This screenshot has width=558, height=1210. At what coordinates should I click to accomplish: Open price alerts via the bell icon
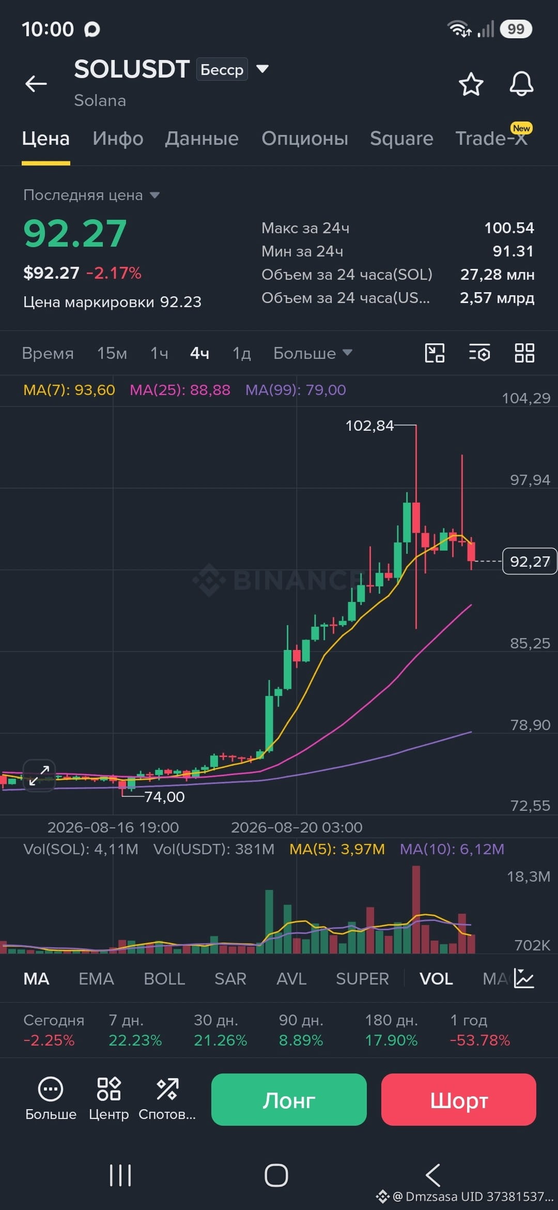[x=521, y=84]
